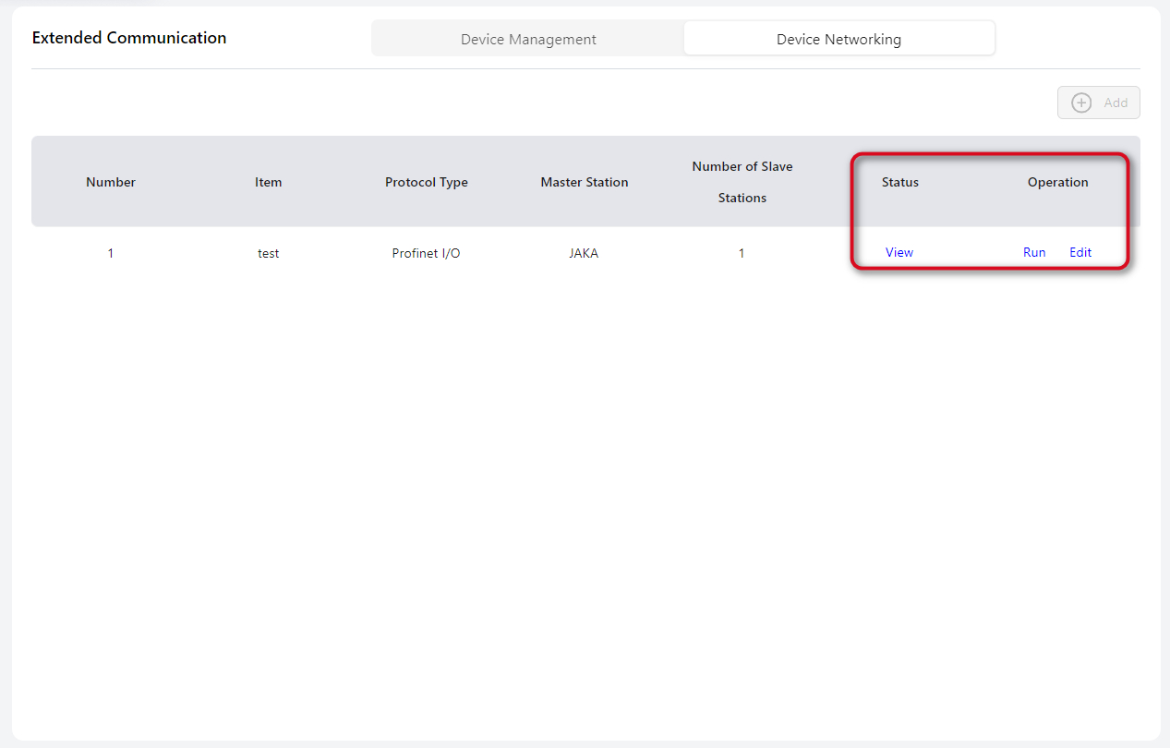The height and width of the screenshot is (748, 1170).
Task: Click the Operation column header
Action: 1058,182
